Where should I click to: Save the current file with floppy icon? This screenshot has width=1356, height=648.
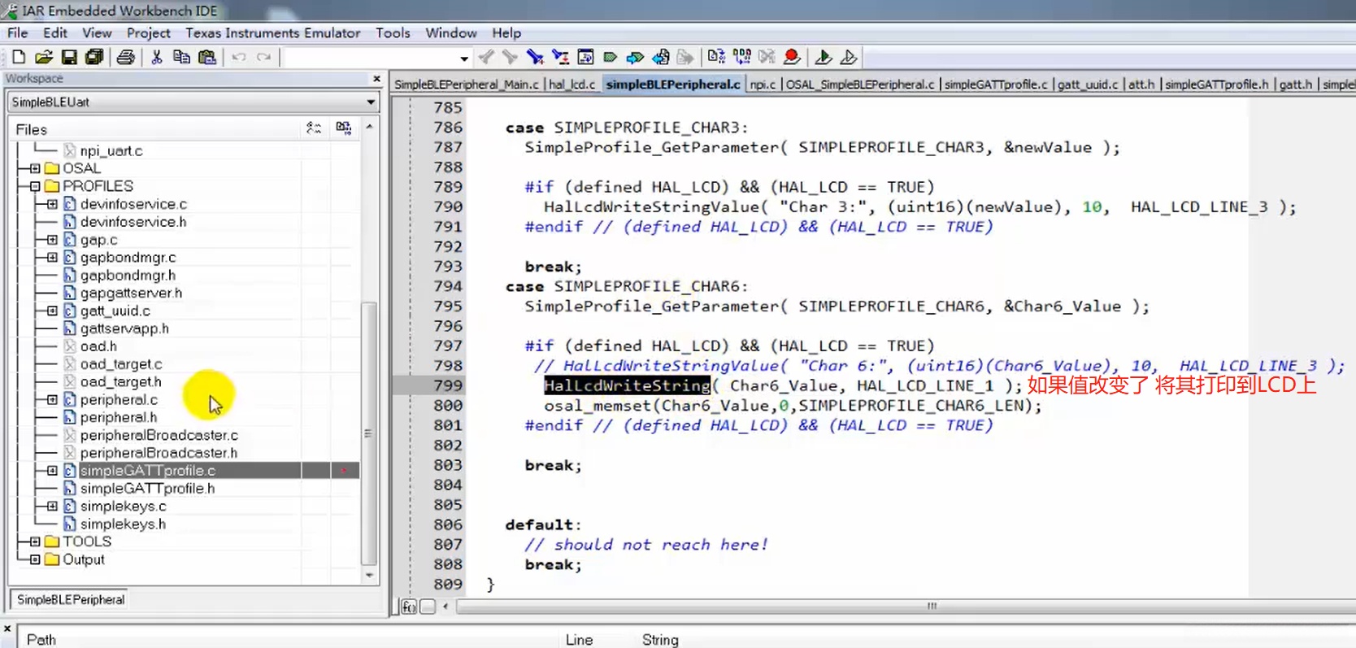point(69,57)
